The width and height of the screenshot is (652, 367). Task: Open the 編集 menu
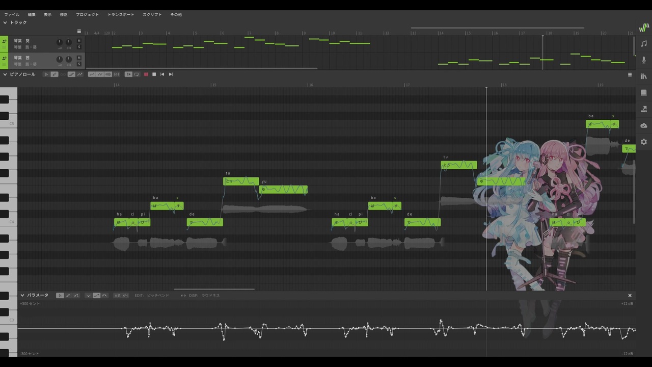click(32, 15)
